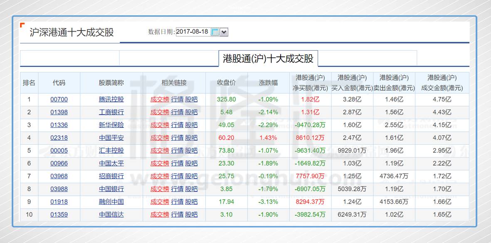Click closing price 325.80
Screen dimensions: 491x243
(x=227, y=100)
